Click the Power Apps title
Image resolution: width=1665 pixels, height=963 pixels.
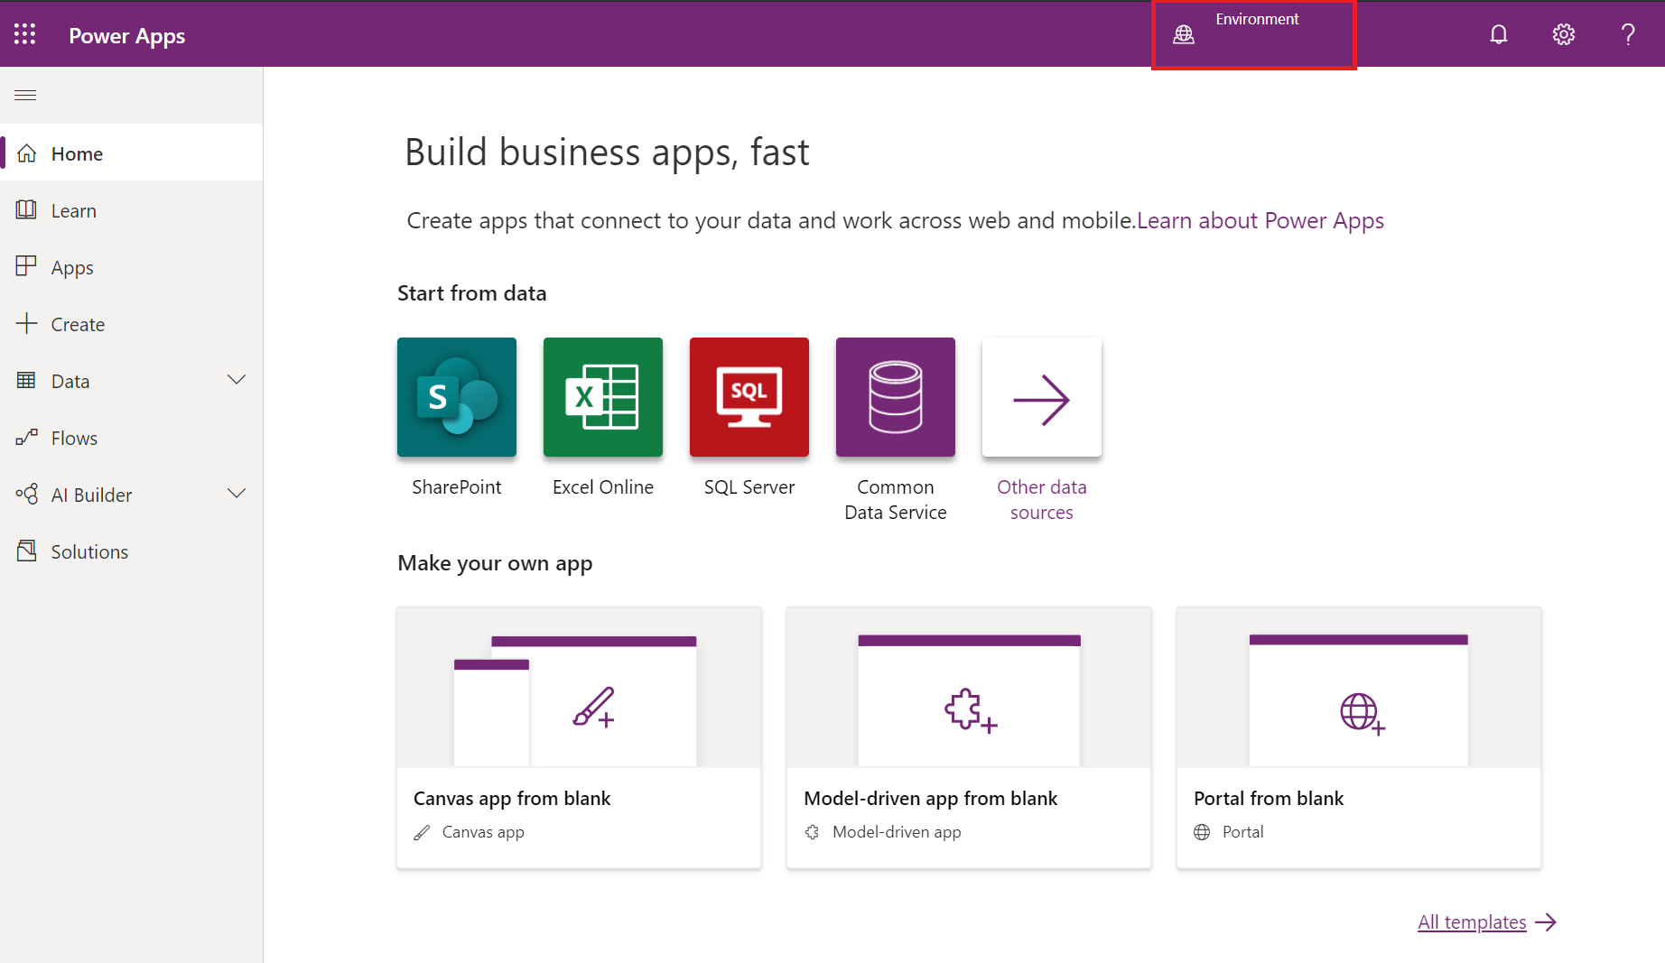click(x=127, y=36)
